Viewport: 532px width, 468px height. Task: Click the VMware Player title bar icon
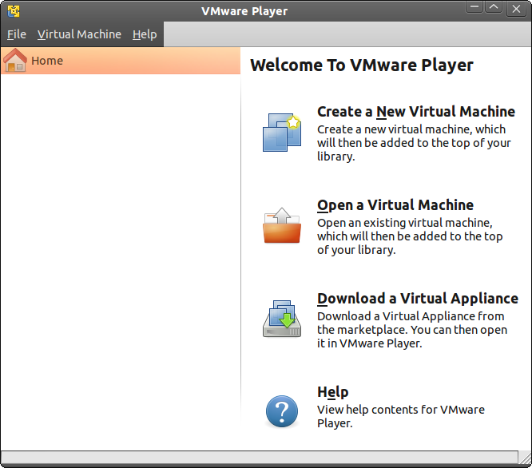pos(14,11)
